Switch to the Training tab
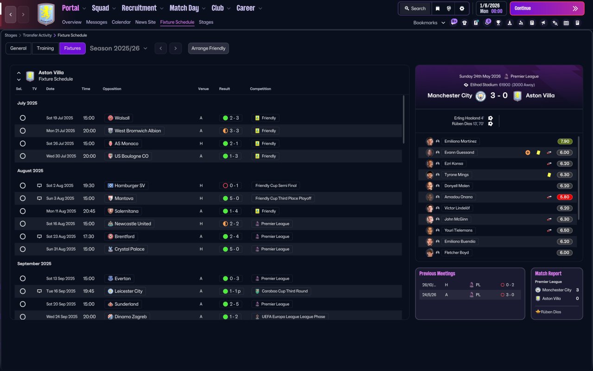Image resolution: width=593 pixels, height=371 pixels. (x=45, y=48)
